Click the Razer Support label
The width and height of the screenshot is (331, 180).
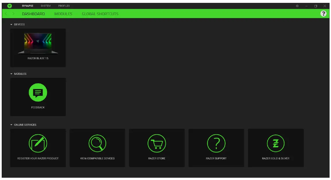216,159
